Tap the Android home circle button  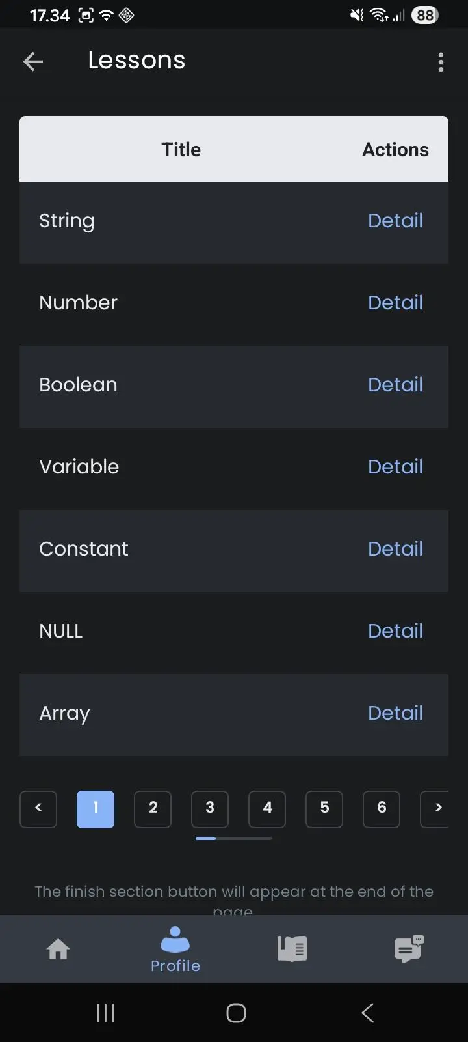236,1013
